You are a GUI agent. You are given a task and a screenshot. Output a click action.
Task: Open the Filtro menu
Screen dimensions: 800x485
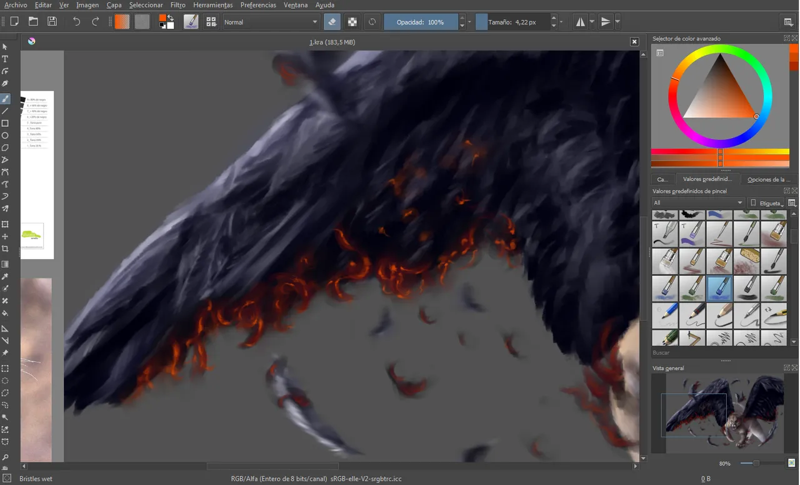click(177, 5)
